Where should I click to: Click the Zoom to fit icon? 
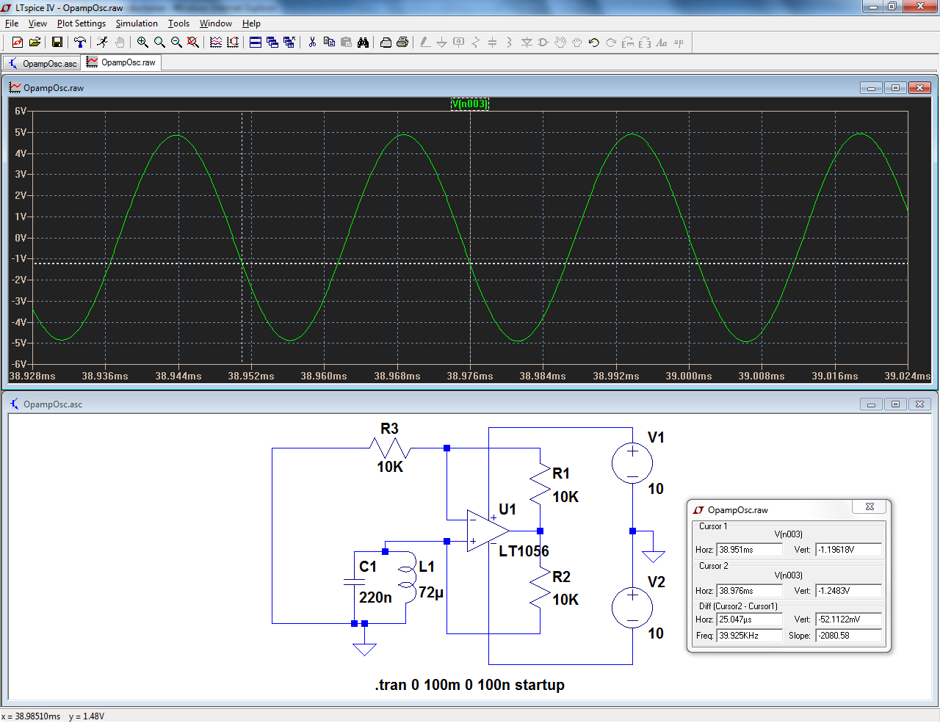193,43
